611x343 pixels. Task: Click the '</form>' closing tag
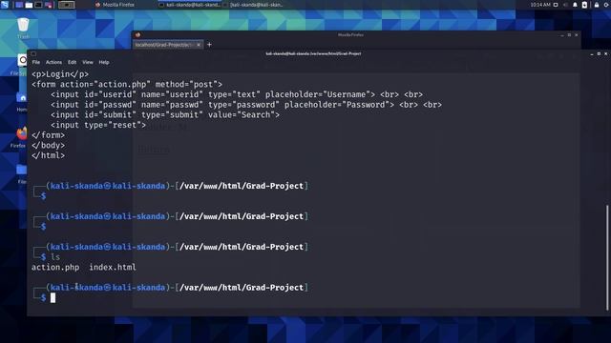coord(48,135)
